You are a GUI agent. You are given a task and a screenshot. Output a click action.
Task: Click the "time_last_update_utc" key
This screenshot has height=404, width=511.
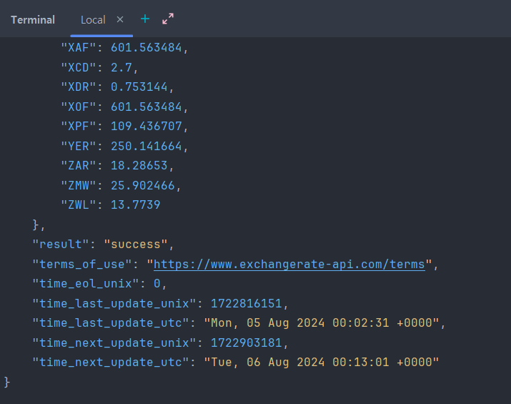pyautogui.click(x=111, y=322)
